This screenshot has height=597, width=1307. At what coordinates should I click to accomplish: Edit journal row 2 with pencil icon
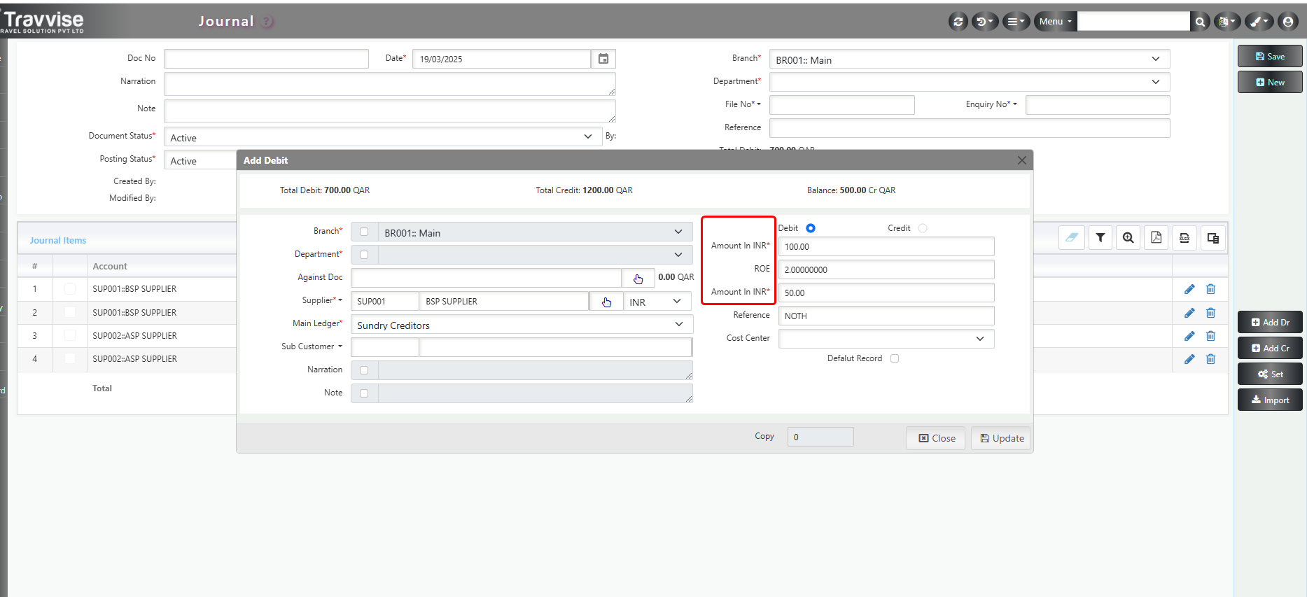click(1189, 313)
